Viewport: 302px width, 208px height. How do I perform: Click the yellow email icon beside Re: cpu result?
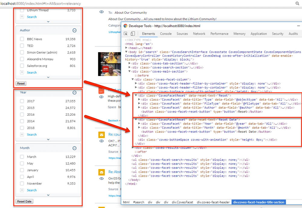pos(102,134)
